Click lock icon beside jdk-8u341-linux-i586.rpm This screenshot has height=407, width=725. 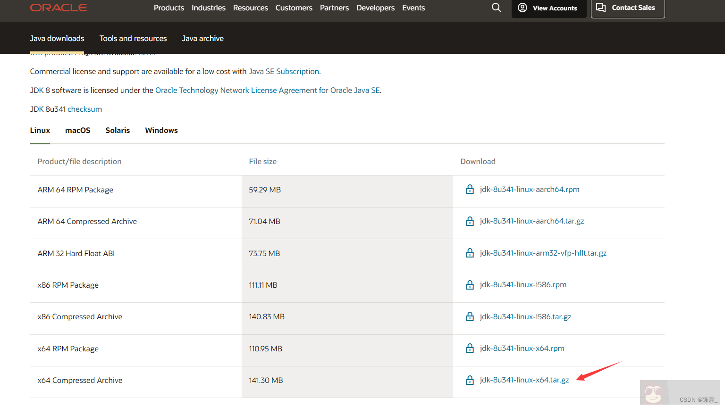(470, 285)
